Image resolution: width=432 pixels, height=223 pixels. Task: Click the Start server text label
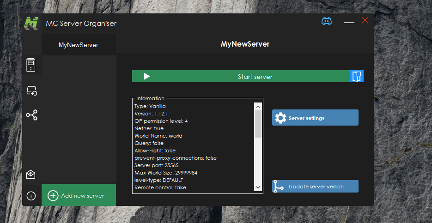click(x=255, y=77)
